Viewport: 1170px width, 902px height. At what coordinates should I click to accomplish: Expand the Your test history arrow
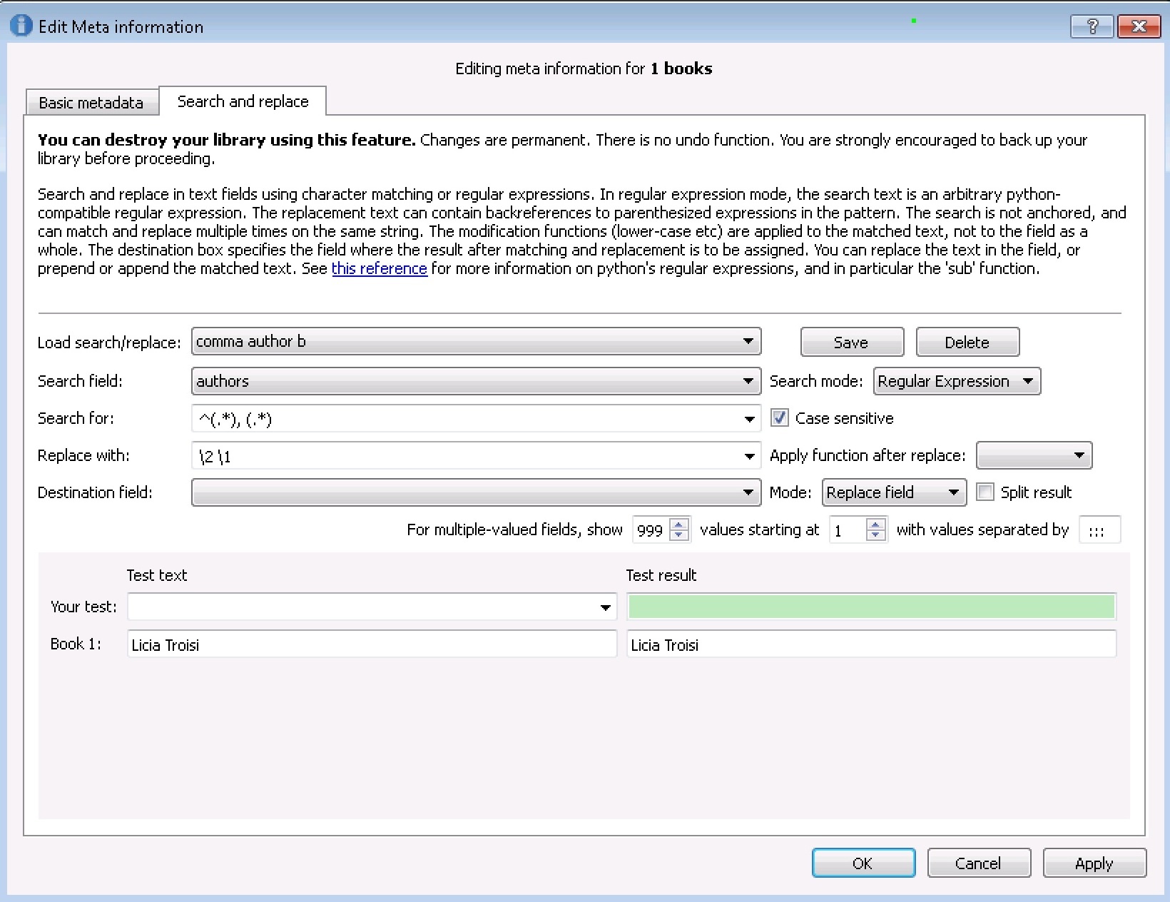606,607
